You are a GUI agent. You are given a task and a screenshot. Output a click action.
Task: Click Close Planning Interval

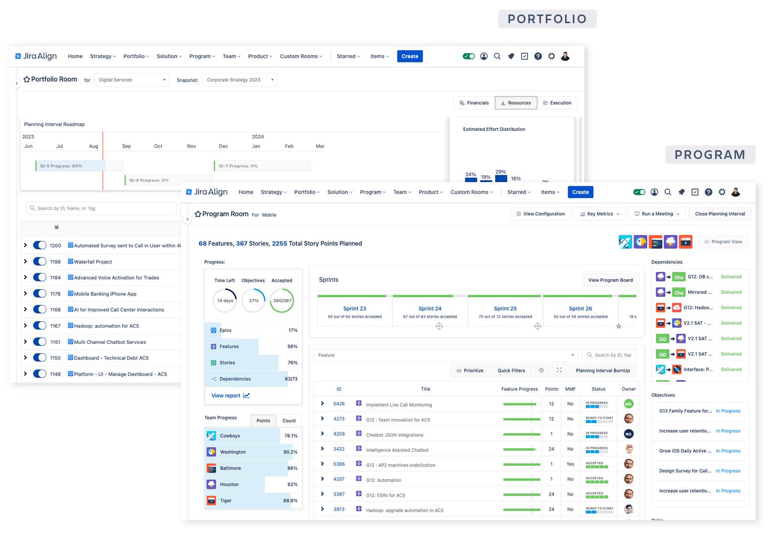(x=720, y=214)
